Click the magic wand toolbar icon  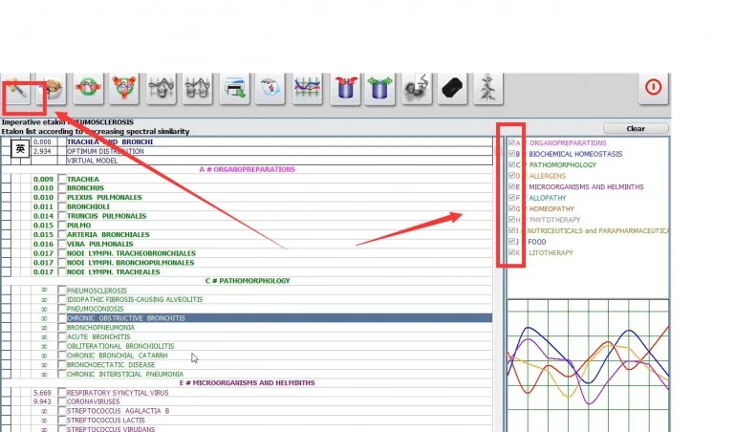click(x=17, y=89)
